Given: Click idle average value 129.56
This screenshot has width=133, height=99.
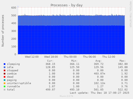Looking at the screenshot, I should [x=98, y=67].
